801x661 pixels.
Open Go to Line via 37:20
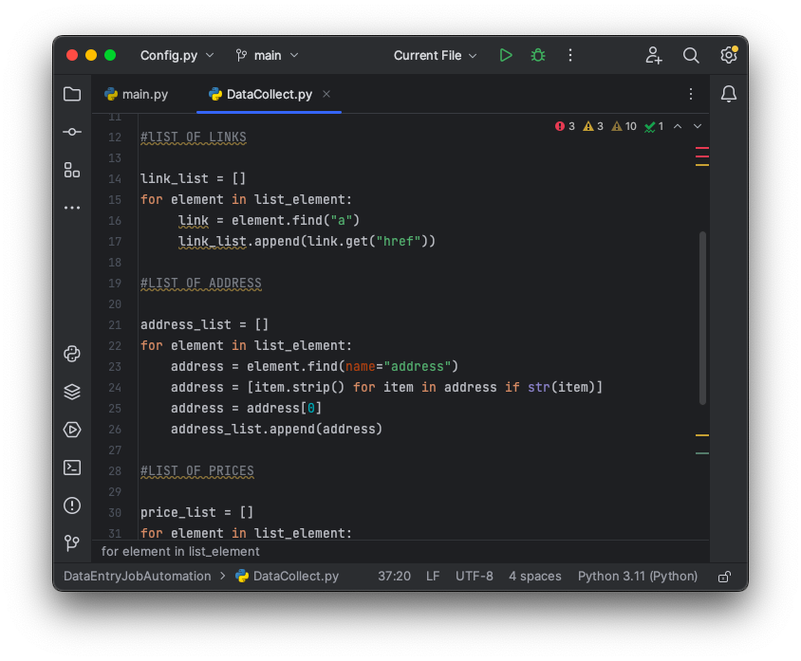[x=395, y=577]
